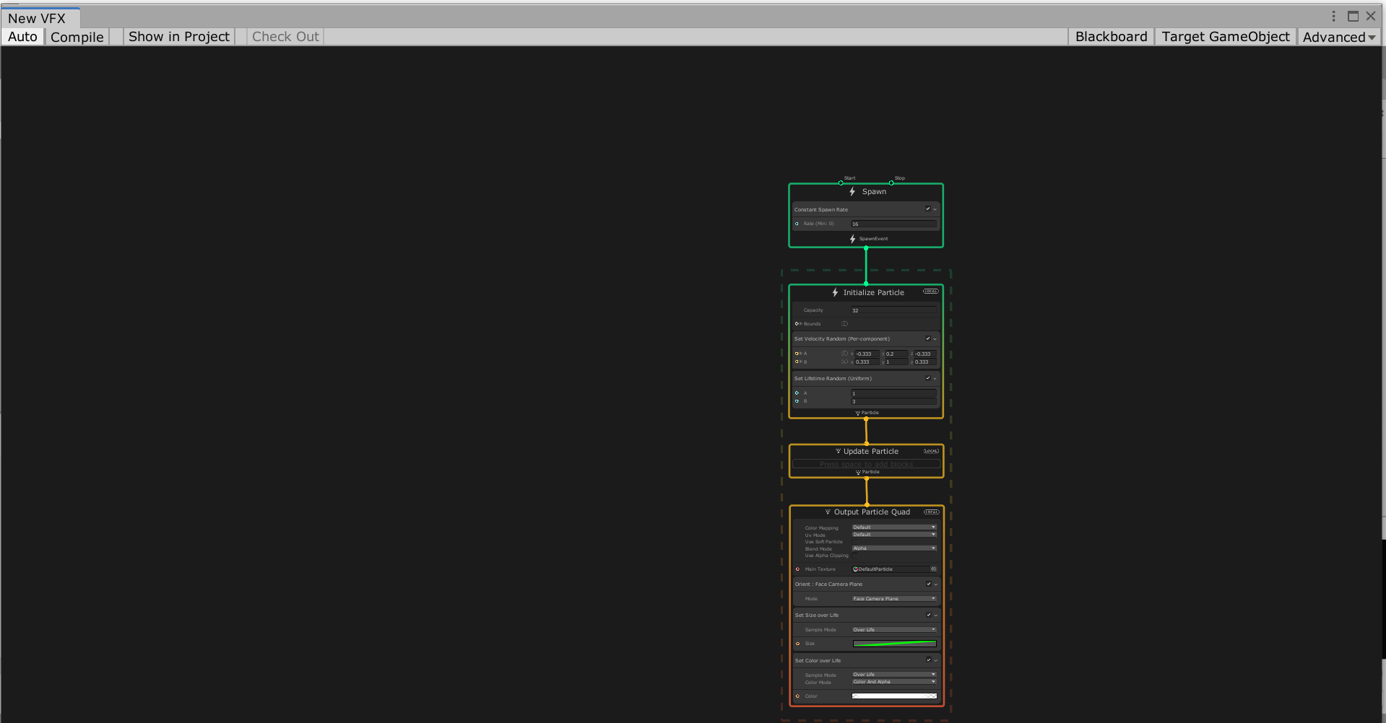1386x723 pixels.
Task: Click the LOCAL badge on Update Particle
Action: click(931, 451)
